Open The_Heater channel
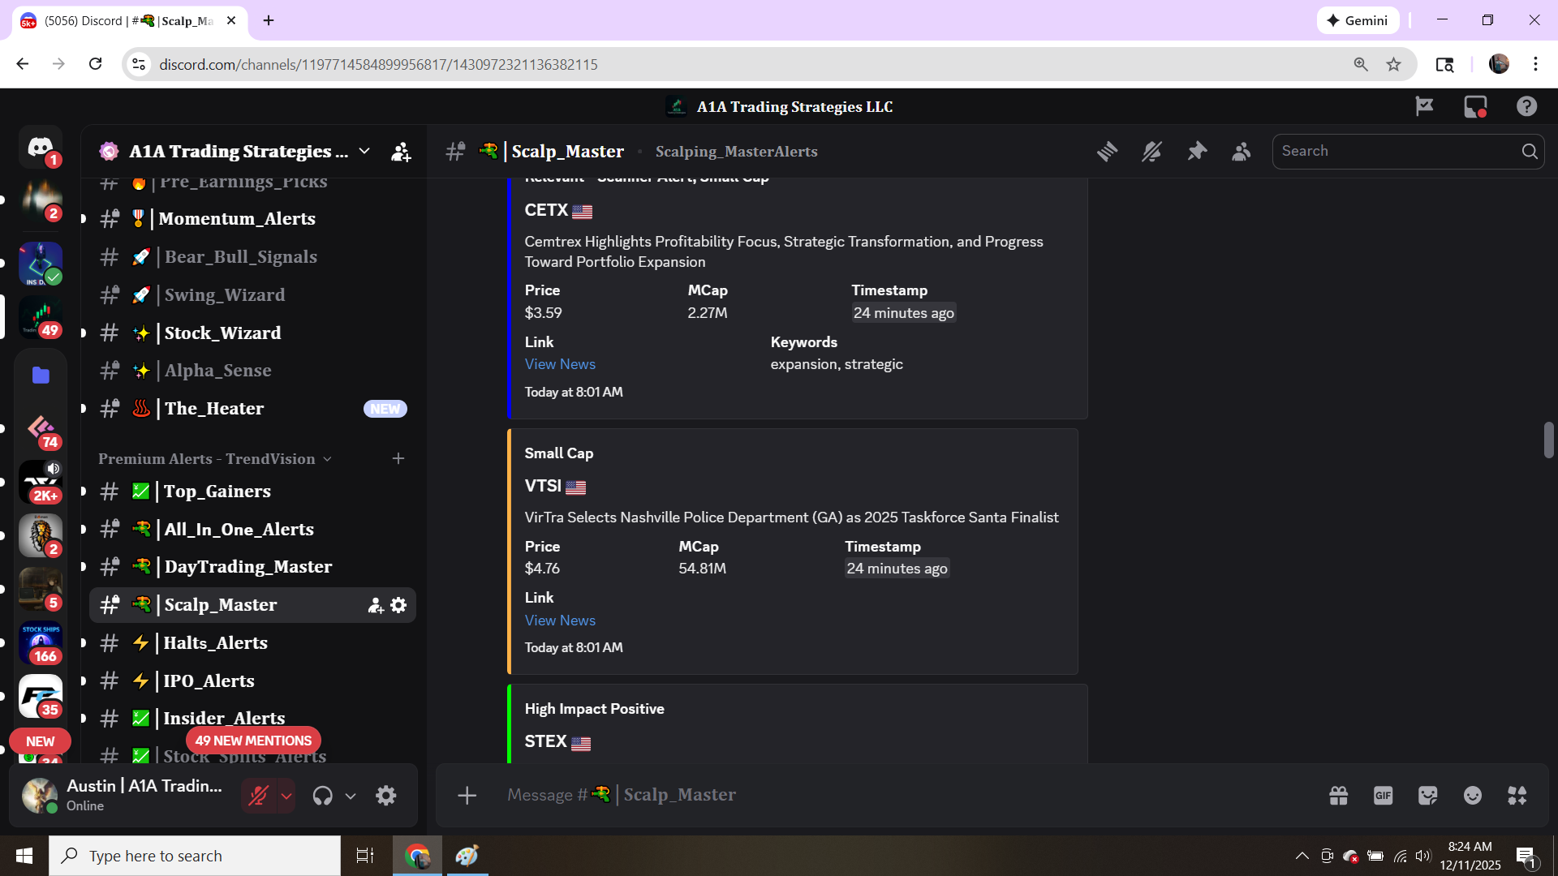Image resolution: width=1558 pixels, height=876 pixels. click(x=252, y=409)
